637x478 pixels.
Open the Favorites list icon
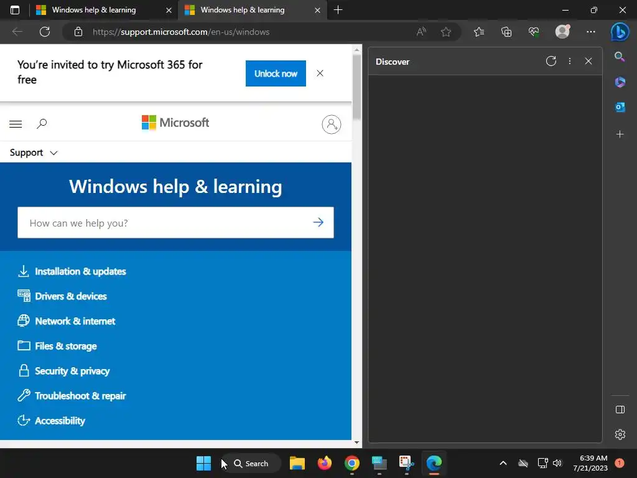point(479,32)
